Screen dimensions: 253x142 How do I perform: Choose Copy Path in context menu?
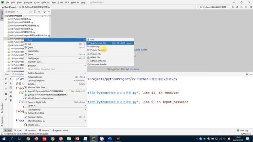55,51
